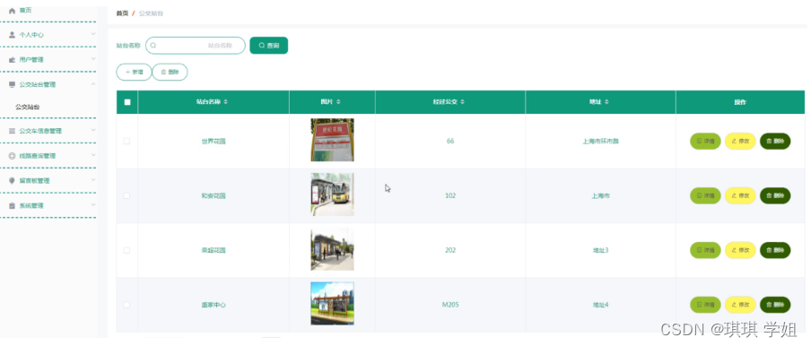Click the 删除 button next to 新增

[x=170, y=73]
